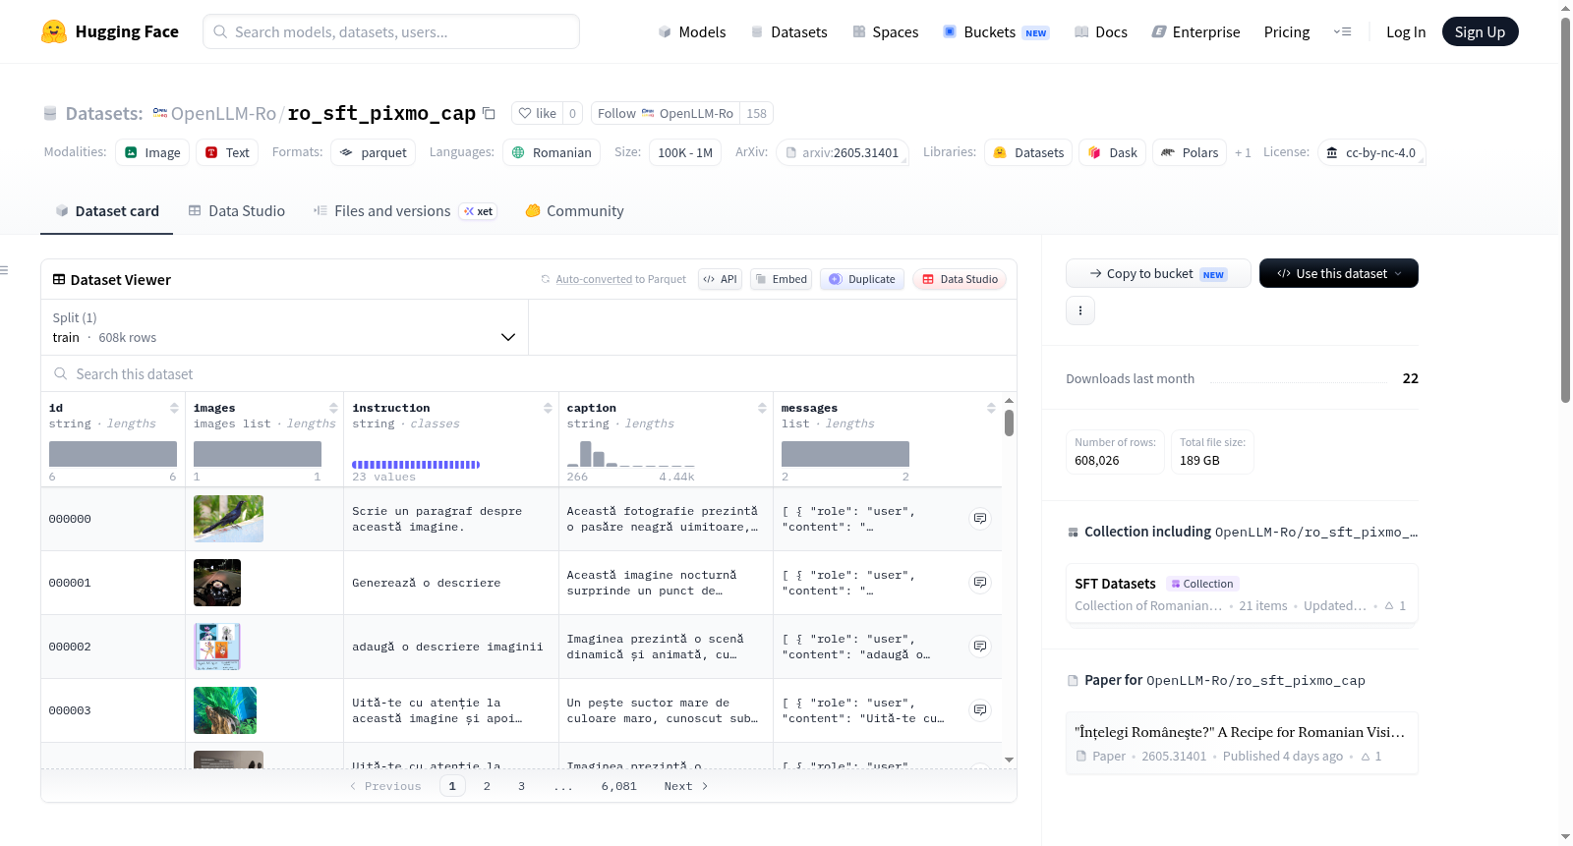Image resolution: width=1573 pixels, height=846 pixels.
Task: Sort by the instruction column arrows
Action: [548, 408]
